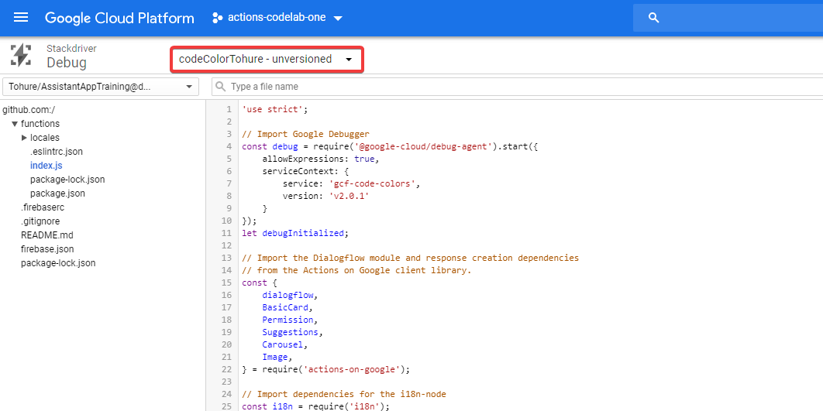The image size is (823, 411).
Task: Open the hamburger navigation menu
Action: [21, 18]
